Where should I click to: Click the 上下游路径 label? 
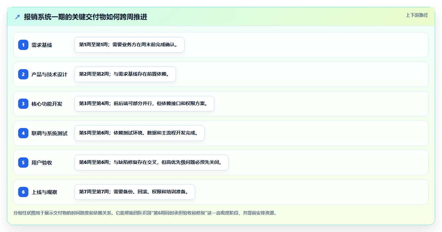pyautogui.click(x=417, y=15)
